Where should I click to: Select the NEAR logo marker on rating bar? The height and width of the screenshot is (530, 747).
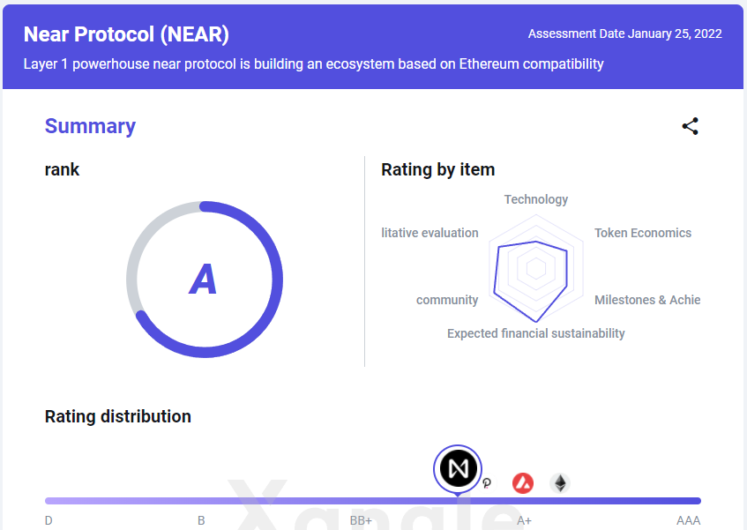click(458, 468)
